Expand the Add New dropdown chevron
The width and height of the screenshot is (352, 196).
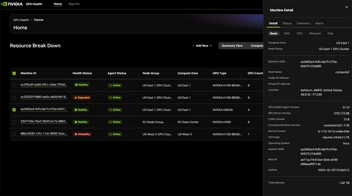[211, 46]
